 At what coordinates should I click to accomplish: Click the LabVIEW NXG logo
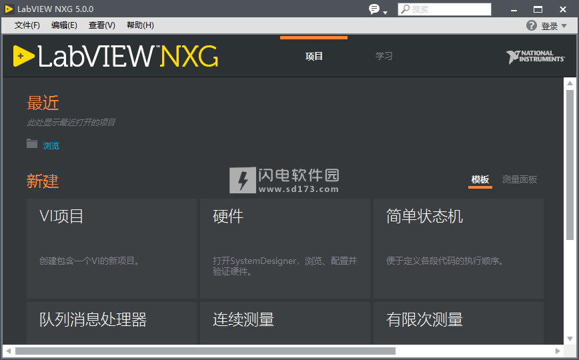click(x=115, y=56)
